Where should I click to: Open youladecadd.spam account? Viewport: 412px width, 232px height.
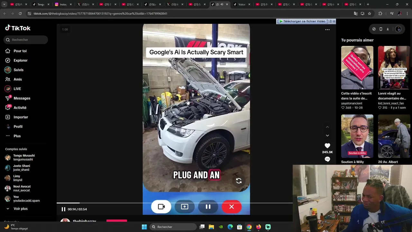click(26, 198)
